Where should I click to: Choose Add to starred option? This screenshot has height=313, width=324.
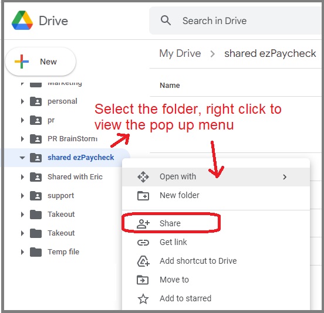(216, 298)
